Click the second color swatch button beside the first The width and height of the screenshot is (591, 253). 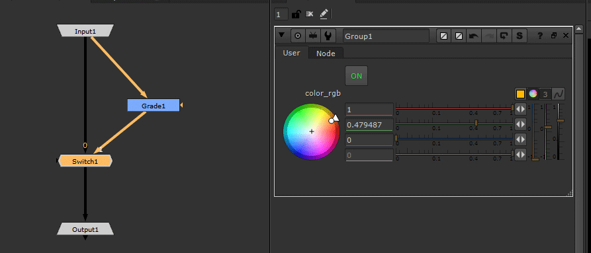point(459,36)
